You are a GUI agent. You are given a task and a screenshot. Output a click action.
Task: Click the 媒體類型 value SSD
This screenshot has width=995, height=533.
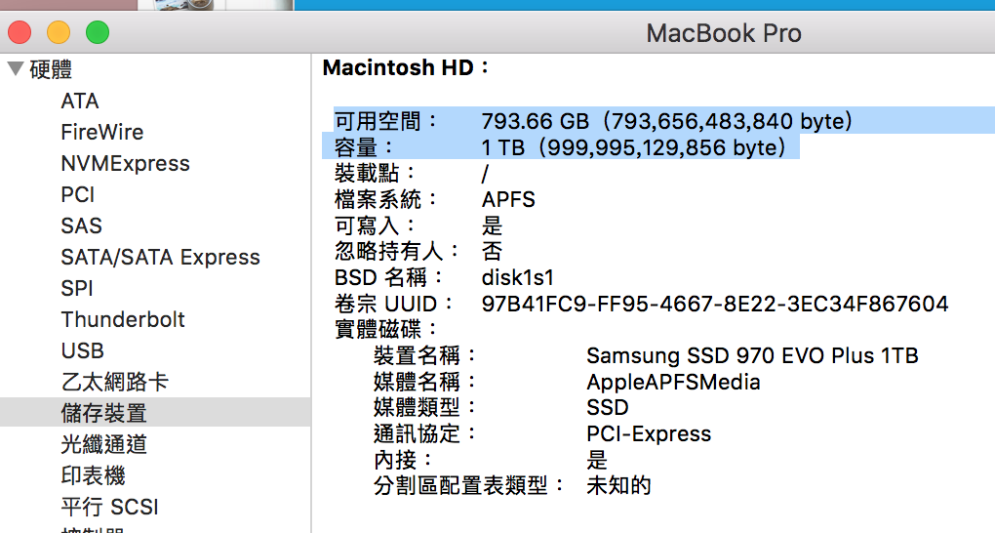(608, 407)
